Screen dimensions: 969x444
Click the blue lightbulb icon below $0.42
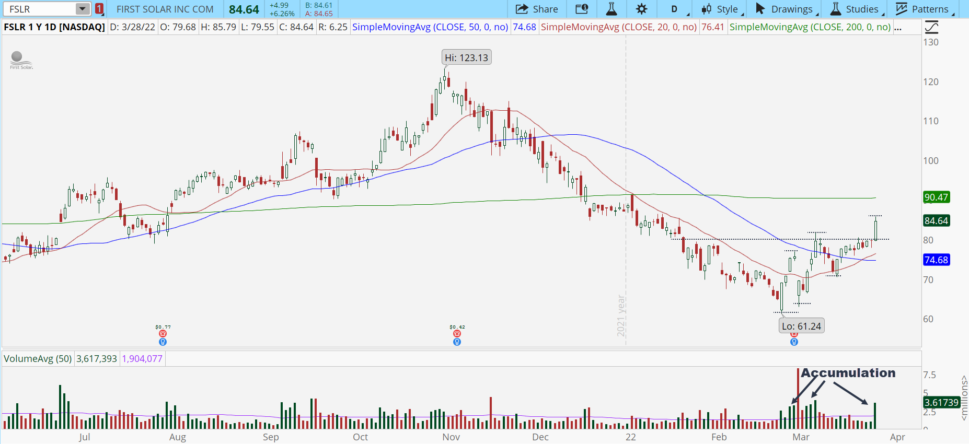tap(457, 342)
